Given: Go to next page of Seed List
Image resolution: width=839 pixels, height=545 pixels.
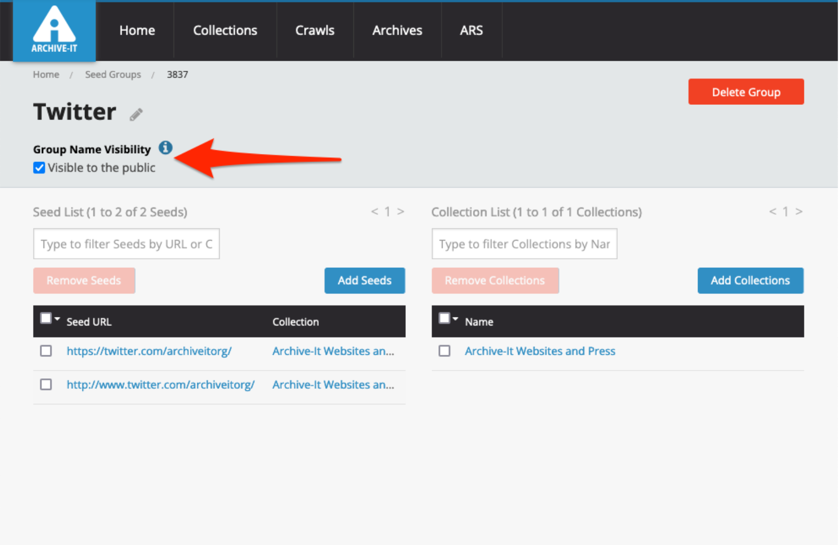Looking at the screenshot, I should (x=401, y=212).
